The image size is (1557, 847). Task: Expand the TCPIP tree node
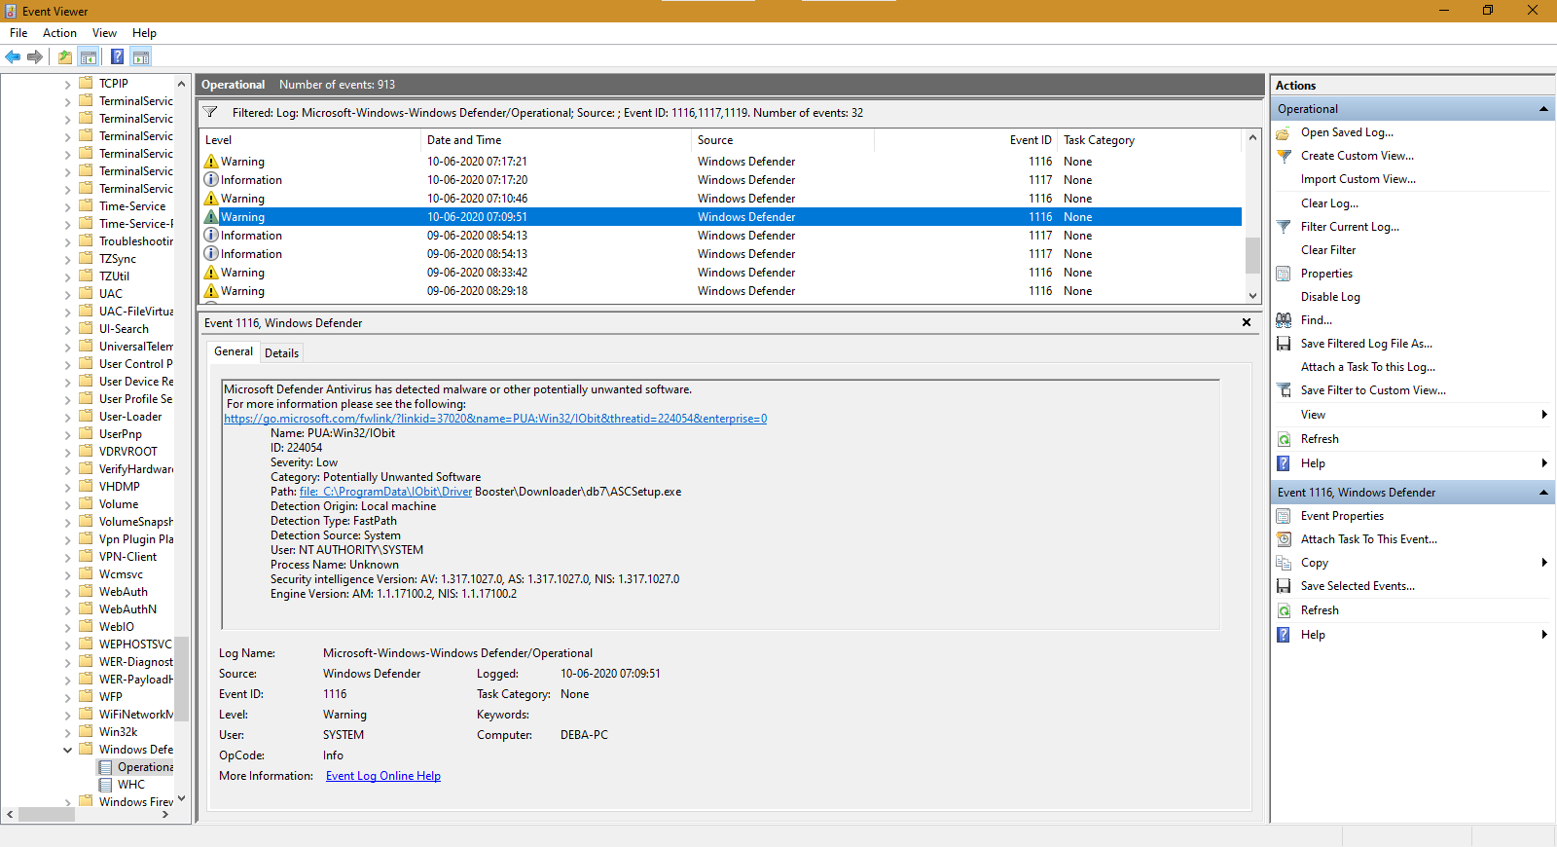[67, 84]
